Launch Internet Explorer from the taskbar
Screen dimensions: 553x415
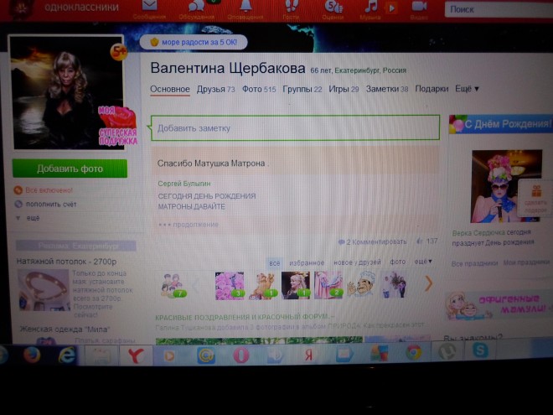pos(67,355)
